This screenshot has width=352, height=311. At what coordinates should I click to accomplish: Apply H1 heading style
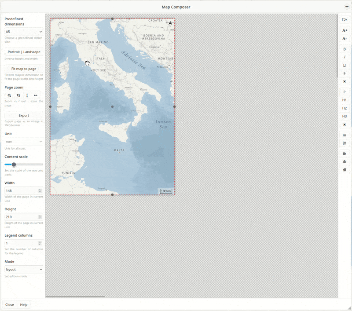(345, 99)
